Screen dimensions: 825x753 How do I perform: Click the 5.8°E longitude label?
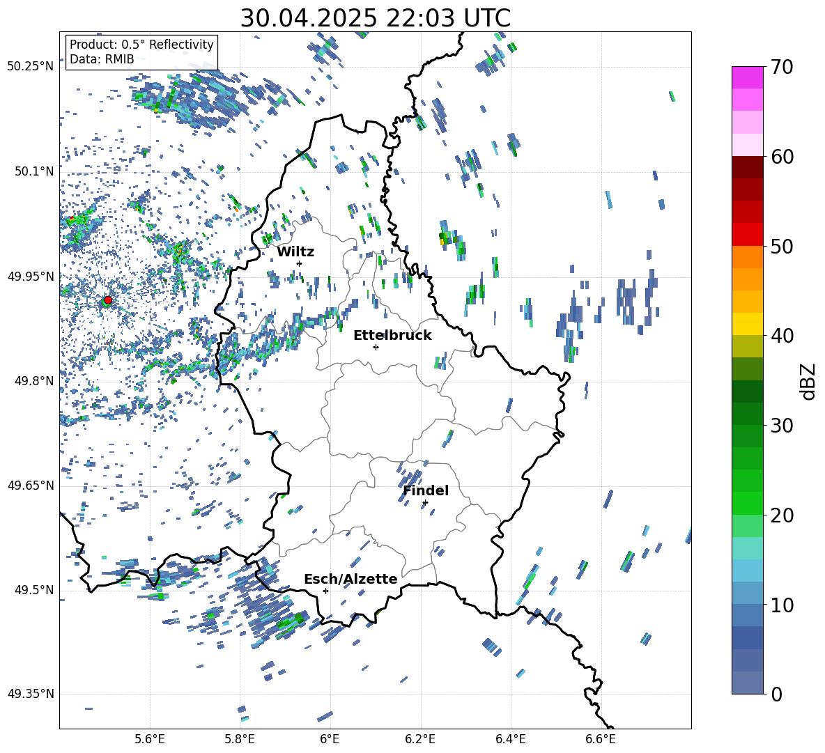click(240, 739)
